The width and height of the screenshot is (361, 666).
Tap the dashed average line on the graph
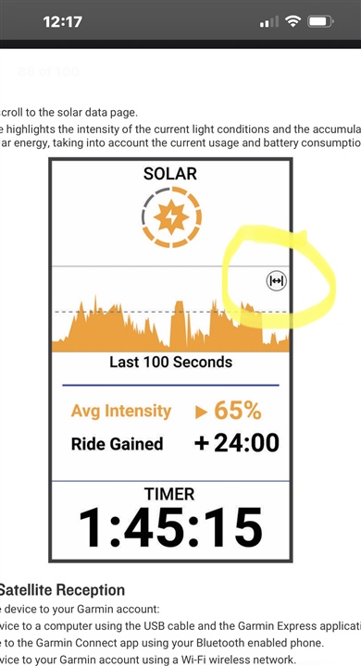click(x=170, y=312)
